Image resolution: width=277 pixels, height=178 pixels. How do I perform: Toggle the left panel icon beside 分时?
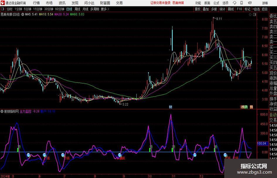click(3, 9)
